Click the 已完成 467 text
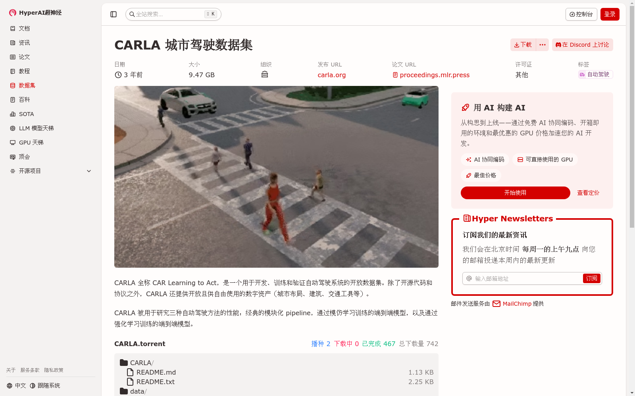Screen dimensions: 635x396 point(379,344)
